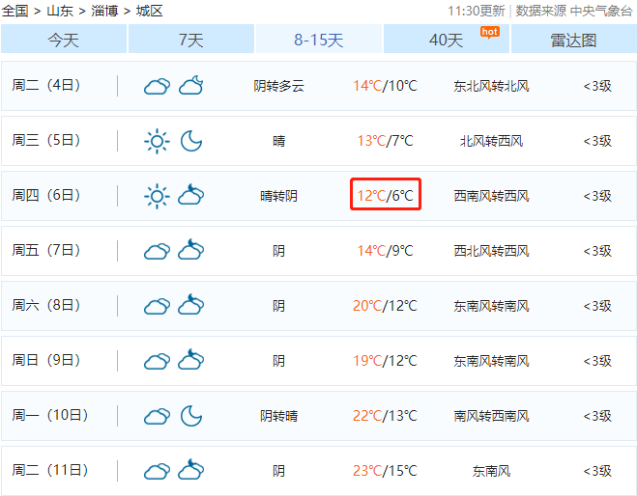
Task: Click the 东北风转北风 wind text
Action: coord(492,86)
